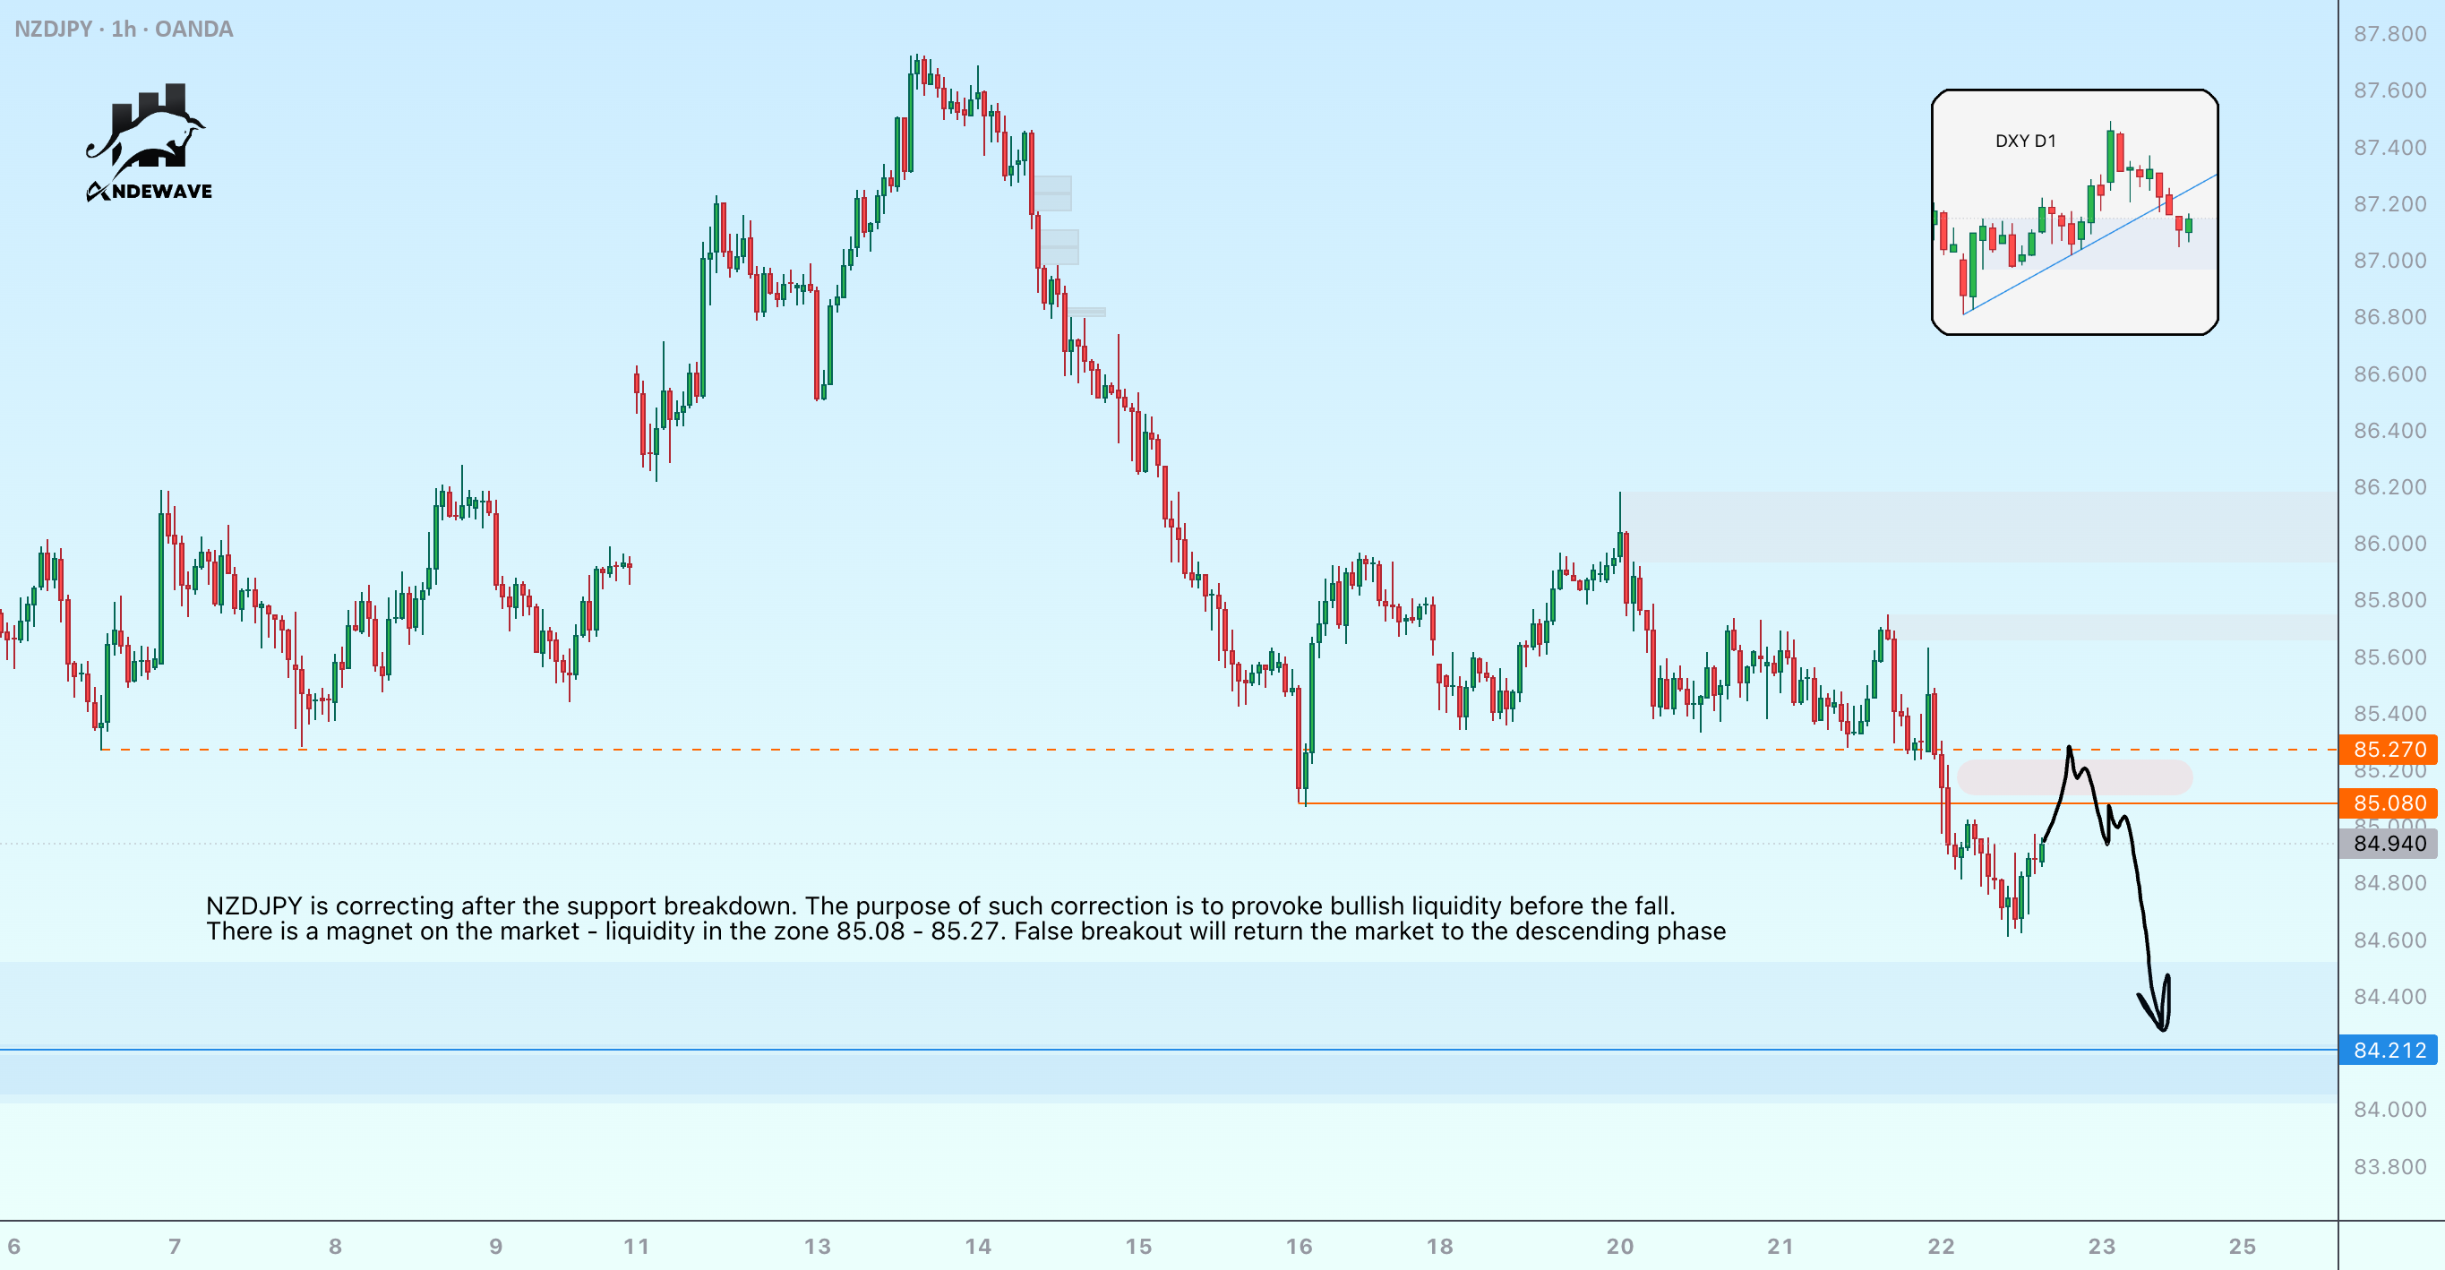Viewport: 2445px width, 1270px height.
Task: Click date 25 on the time axis
Action: 2243,1247
